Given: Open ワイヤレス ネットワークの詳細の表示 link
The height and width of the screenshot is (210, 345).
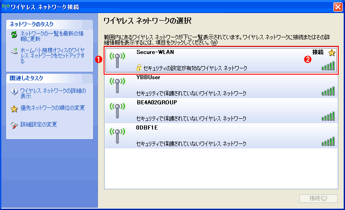Looking at the screenshot, I should [53, 94].
